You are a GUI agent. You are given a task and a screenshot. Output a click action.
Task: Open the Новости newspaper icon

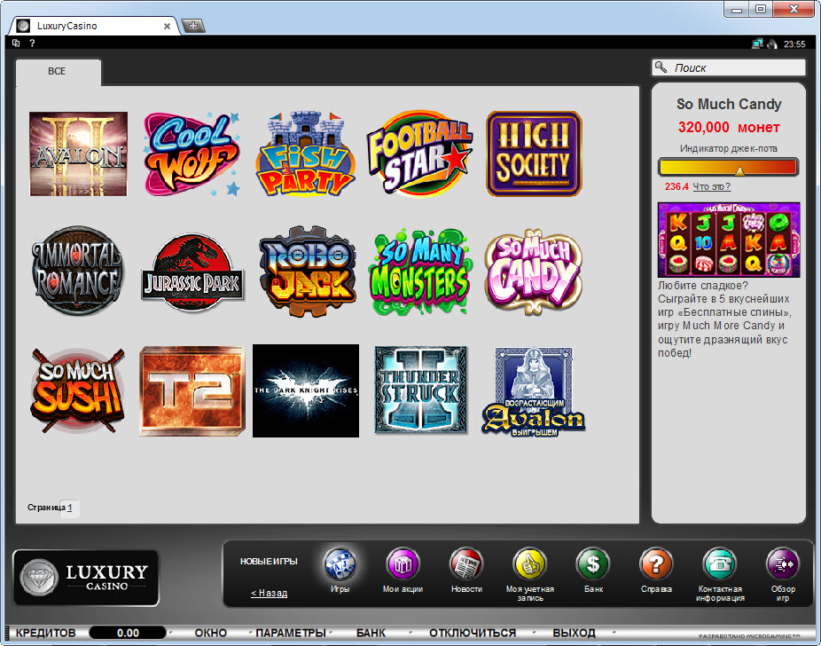point(466,564)
